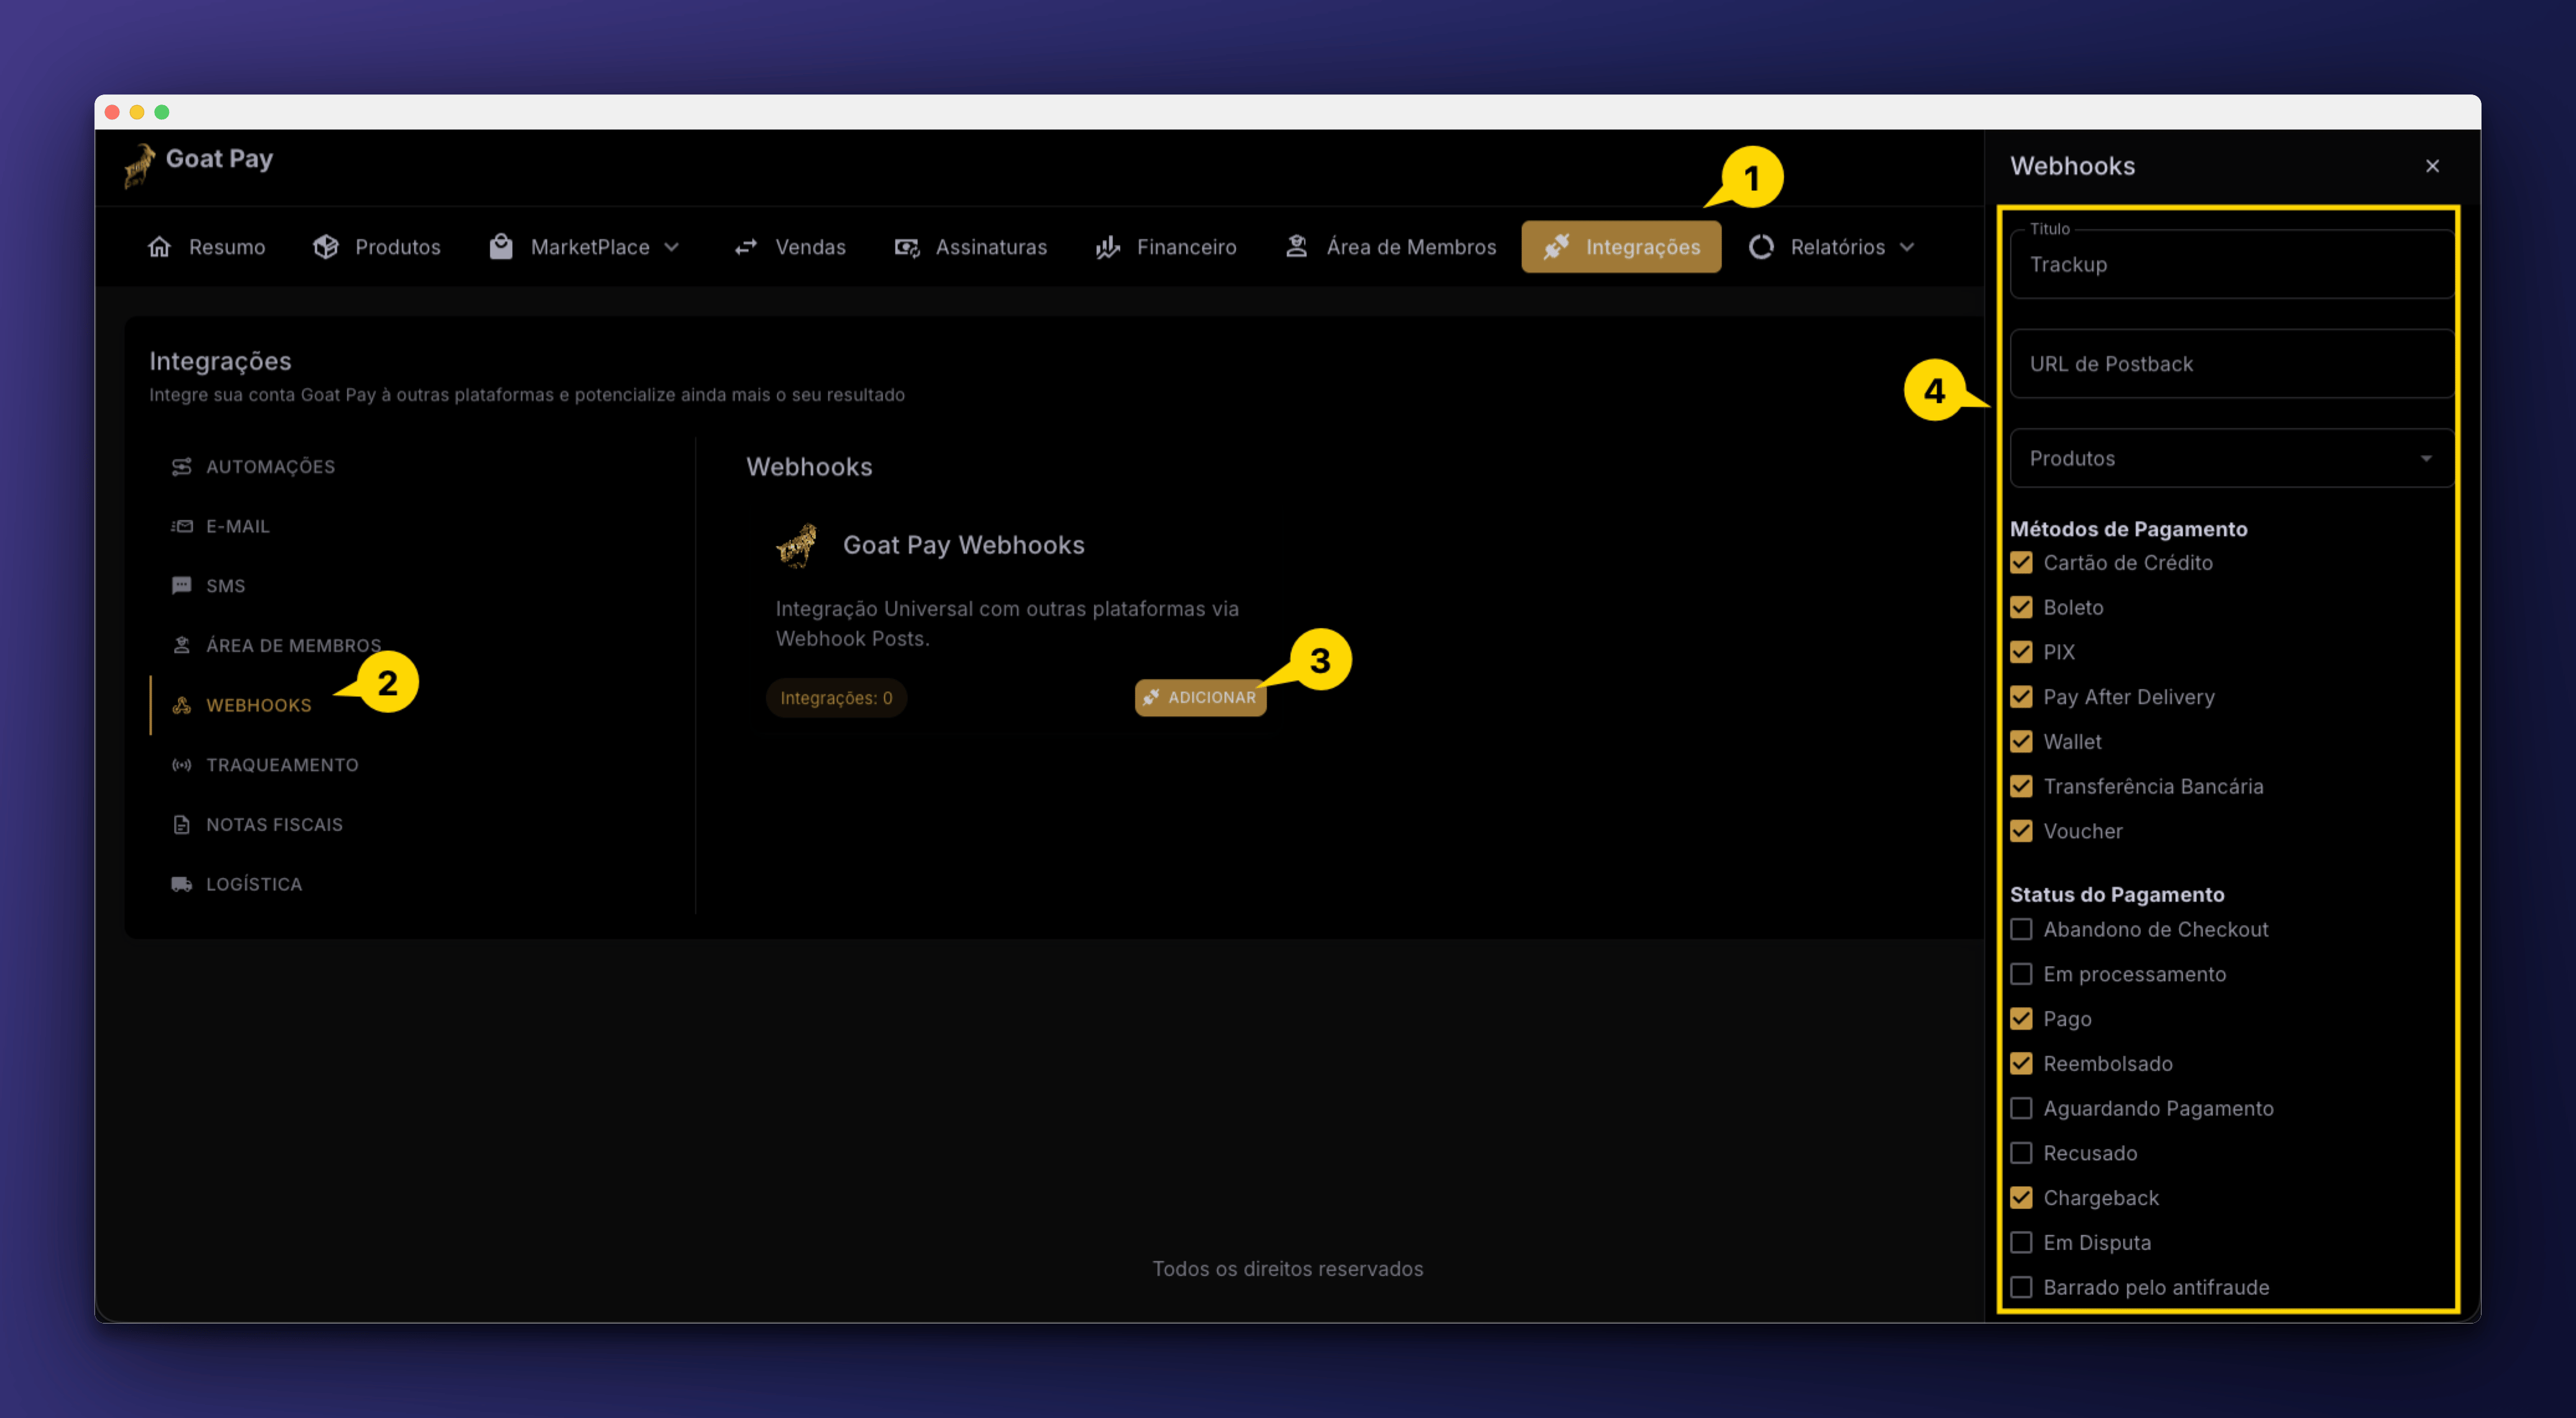
Task: Click the "Status do Pagamento" heading
Action: click(2117, 895)
